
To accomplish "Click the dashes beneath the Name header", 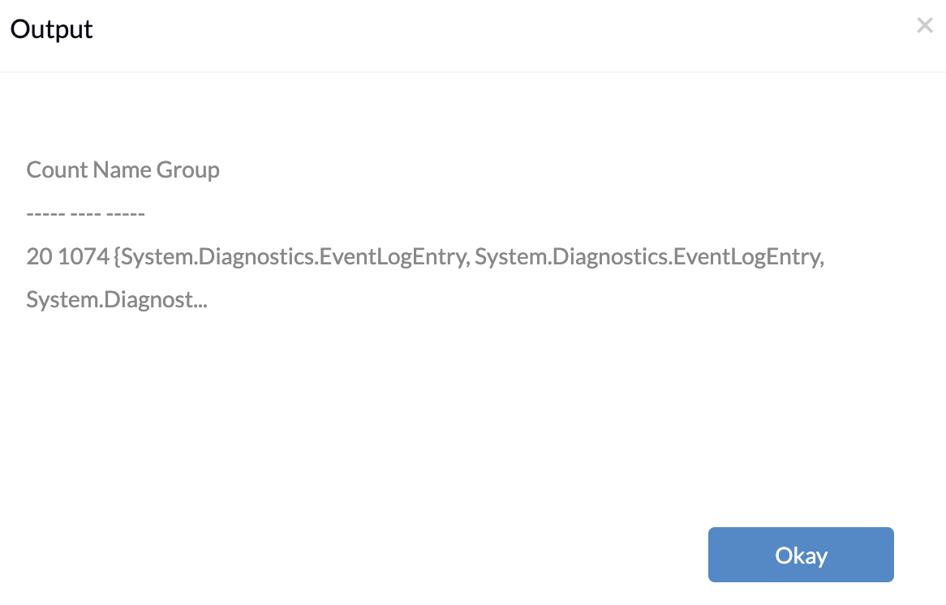I will (86, 213).
